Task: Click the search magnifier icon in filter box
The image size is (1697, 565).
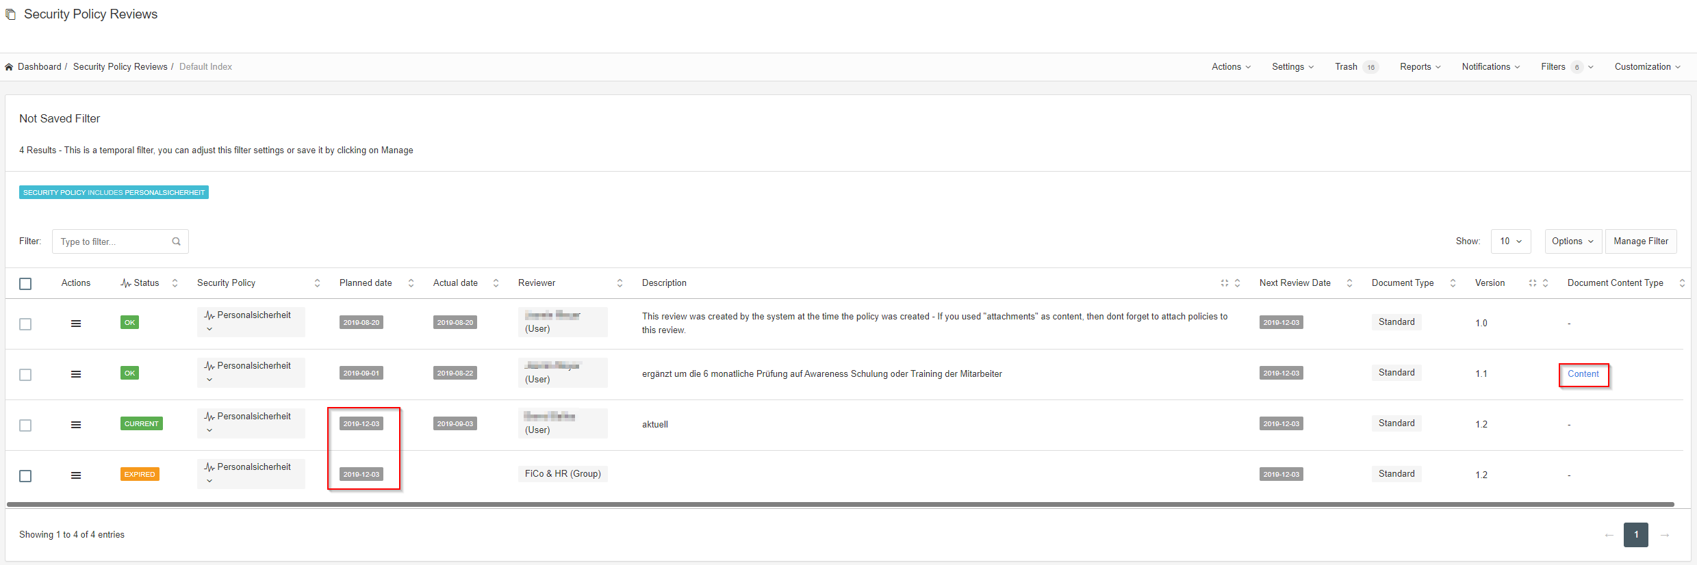Action: 176,241
